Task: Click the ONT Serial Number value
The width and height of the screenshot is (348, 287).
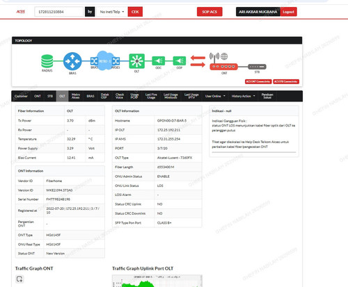Action: 58,199
